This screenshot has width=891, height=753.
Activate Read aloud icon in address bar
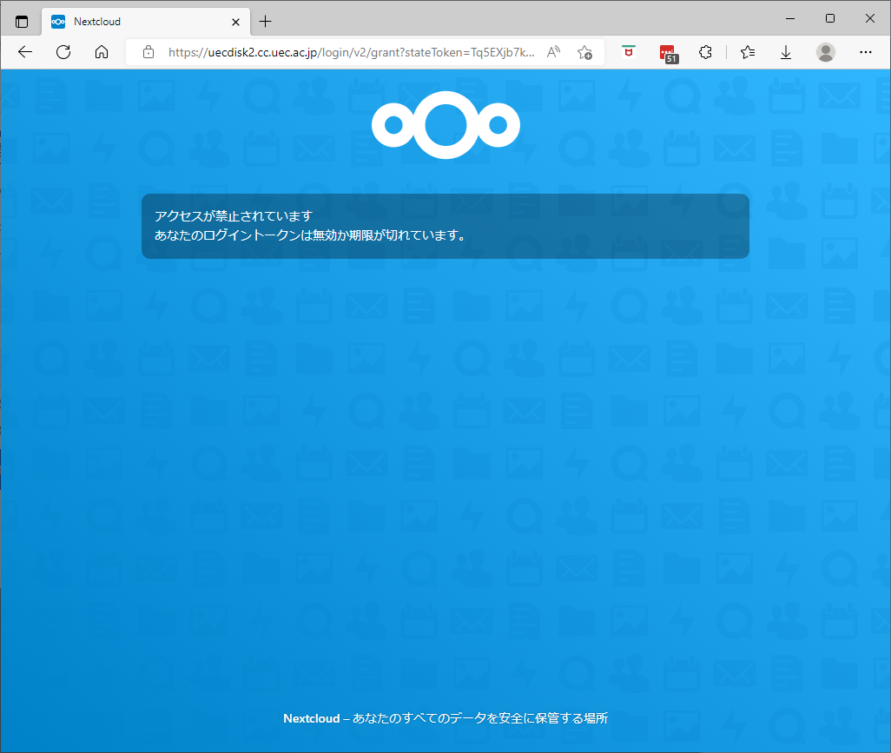(x=553, y=52)
